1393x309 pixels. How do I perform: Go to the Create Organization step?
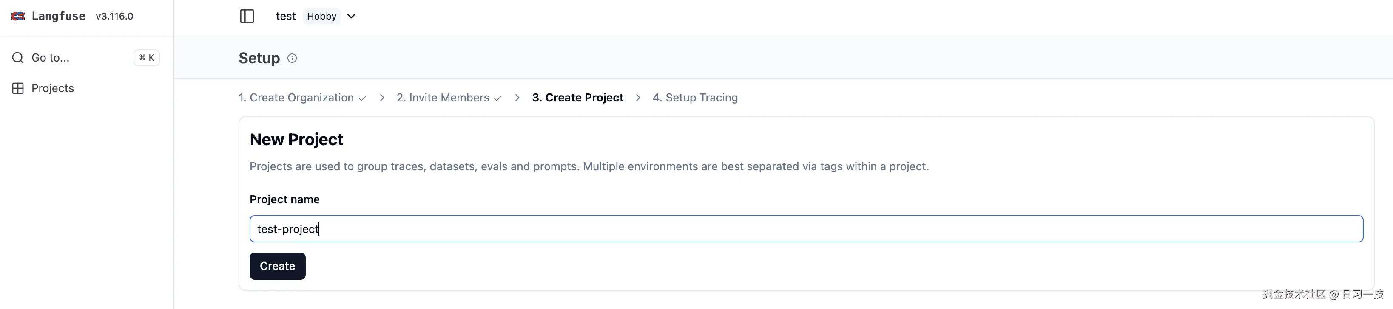tap(296, 98)
